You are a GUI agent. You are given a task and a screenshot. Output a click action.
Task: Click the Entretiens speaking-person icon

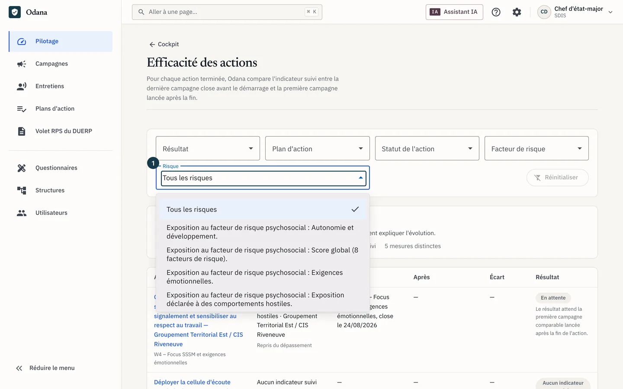point(22,86)
